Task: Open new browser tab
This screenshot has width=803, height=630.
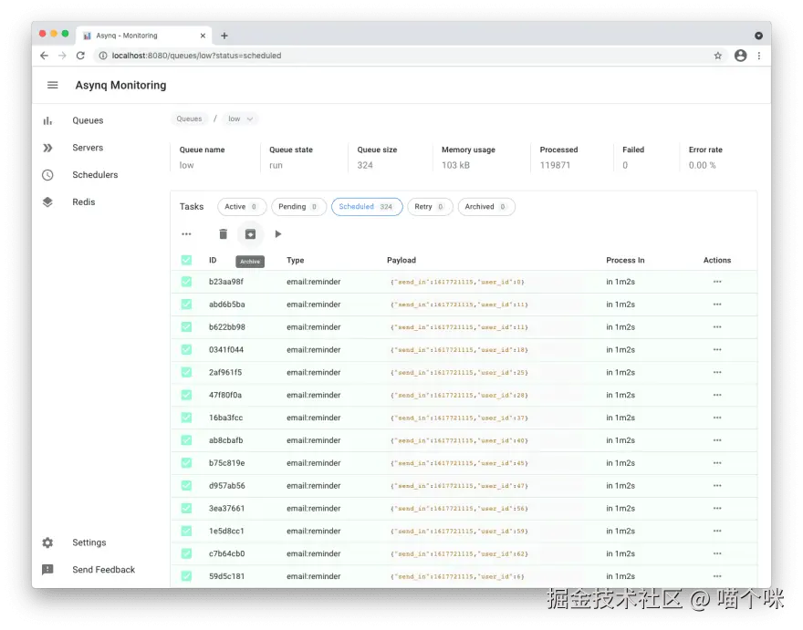Action: click(224, 36)
